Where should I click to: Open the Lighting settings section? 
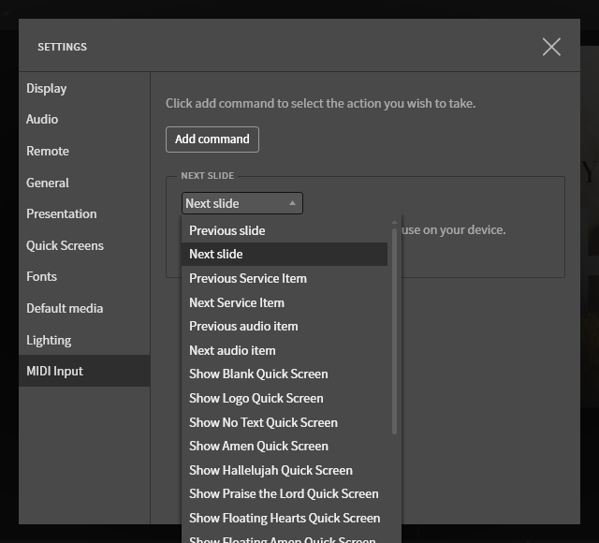tap(84, 340)
